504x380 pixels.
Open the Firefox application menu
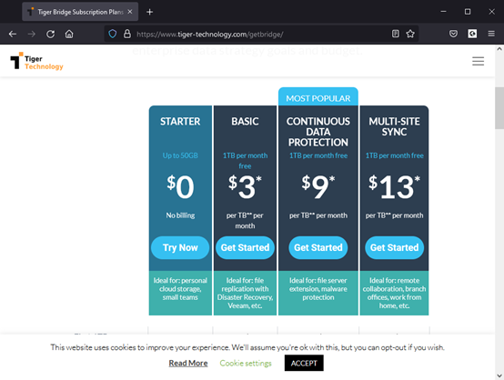click(x=491, y=34)
